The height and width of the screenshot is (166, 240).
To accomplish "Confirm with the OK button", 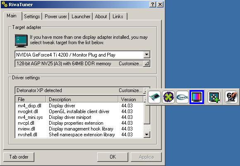I will pyautogui.click(x=113, y=157).
